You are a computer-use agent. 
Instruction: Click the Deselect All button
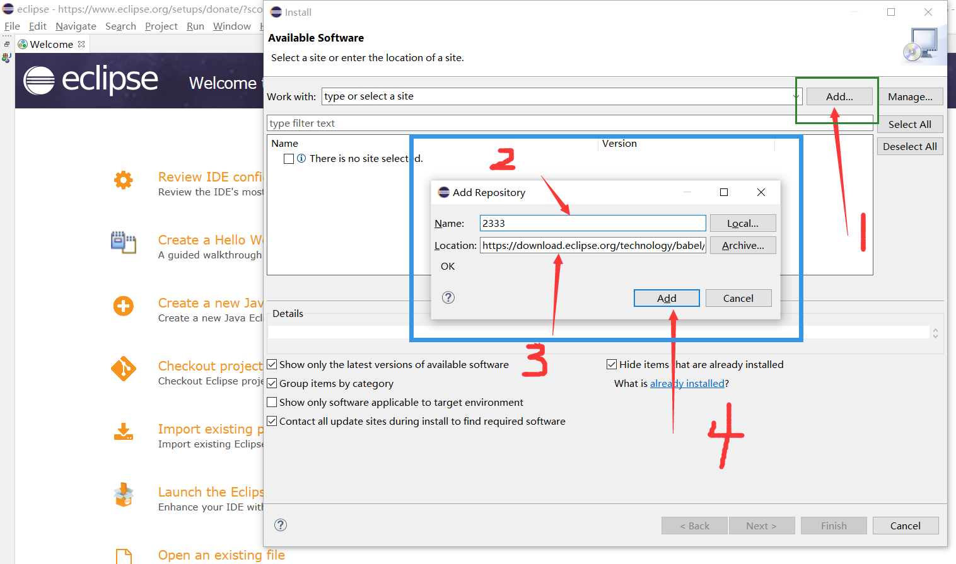pyautogui.click(x=909, y=146)
